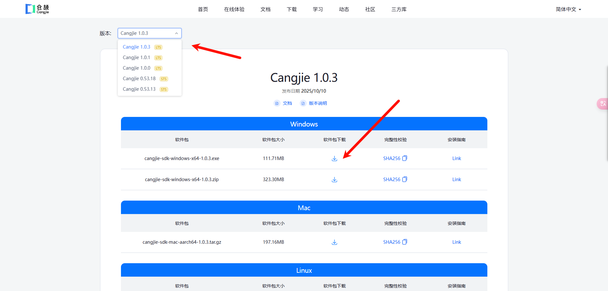608x291 pixels.
Task: Copy the SHA256 checksum of the Mac package
Action: tap(405, 241)
